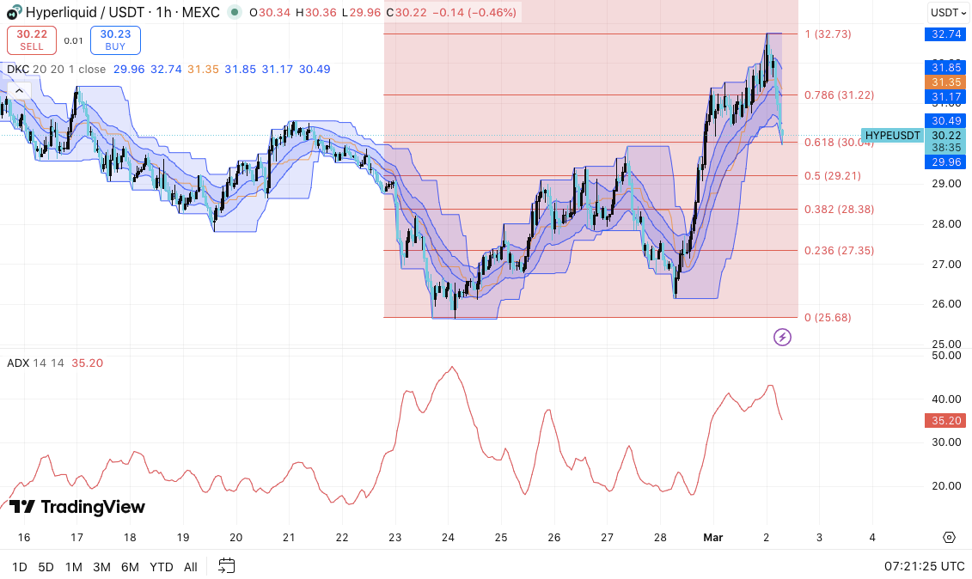Show the All time range

tap(191, 567)
